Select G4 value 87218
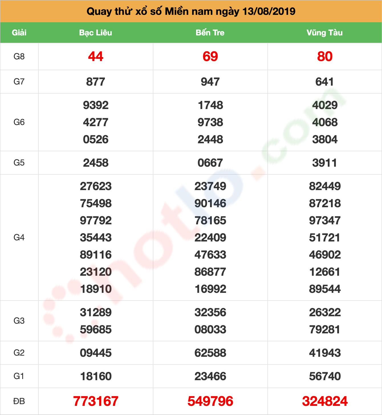This screenshot has height=415, width=382. (x=325, y=204)
